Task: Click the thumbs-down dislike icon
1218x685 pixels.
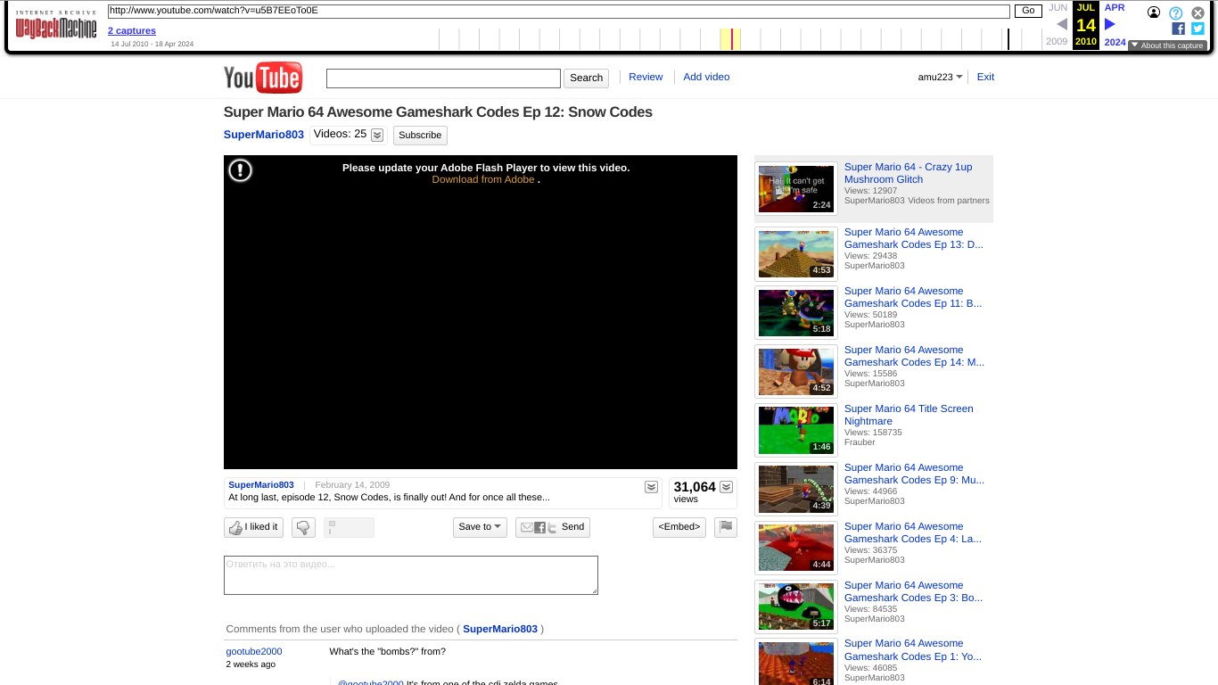Action: (303, 527)
